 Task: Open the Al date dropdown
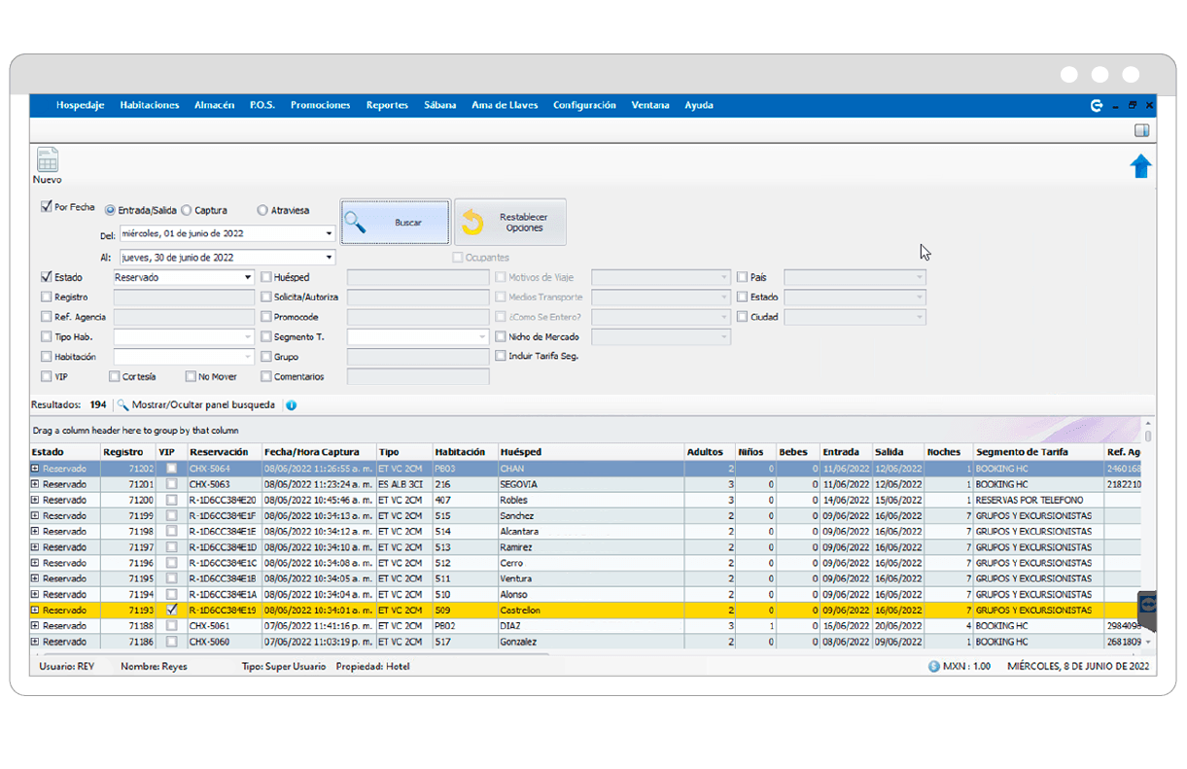pos(329,258)
